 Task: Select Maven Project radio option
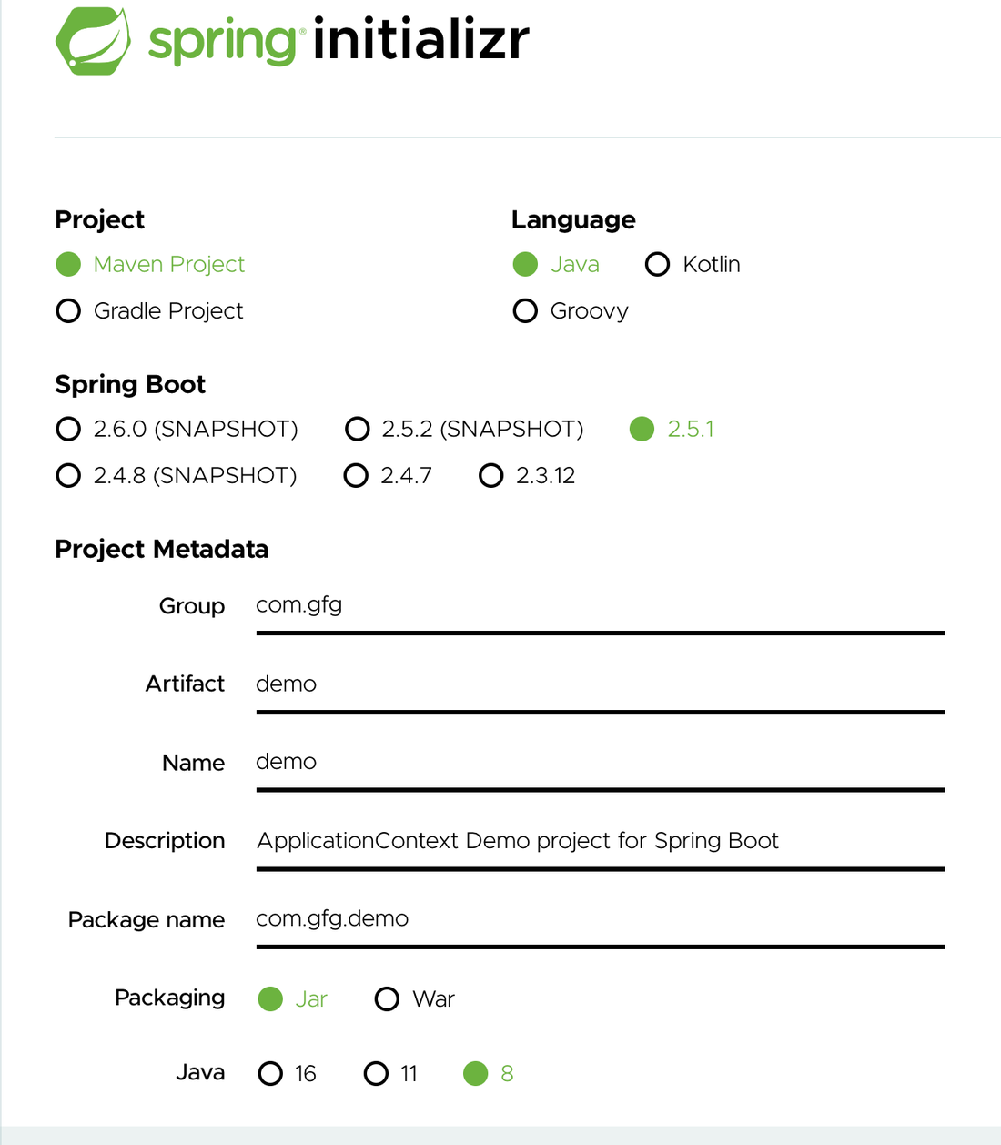click(x=69, y=264)
